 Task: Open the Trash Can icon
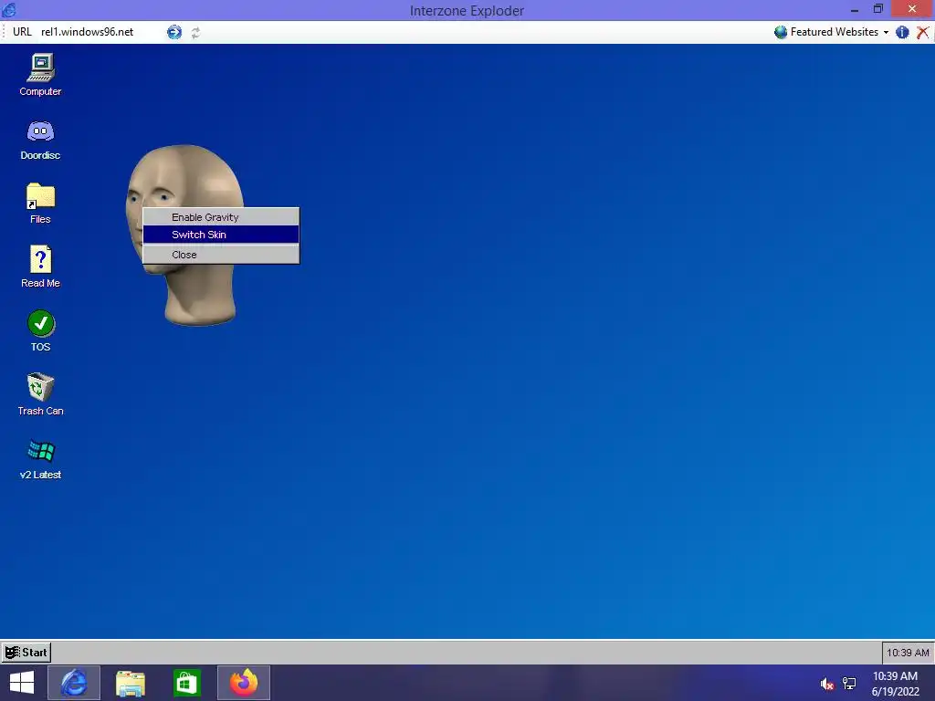tap(40, 394)
